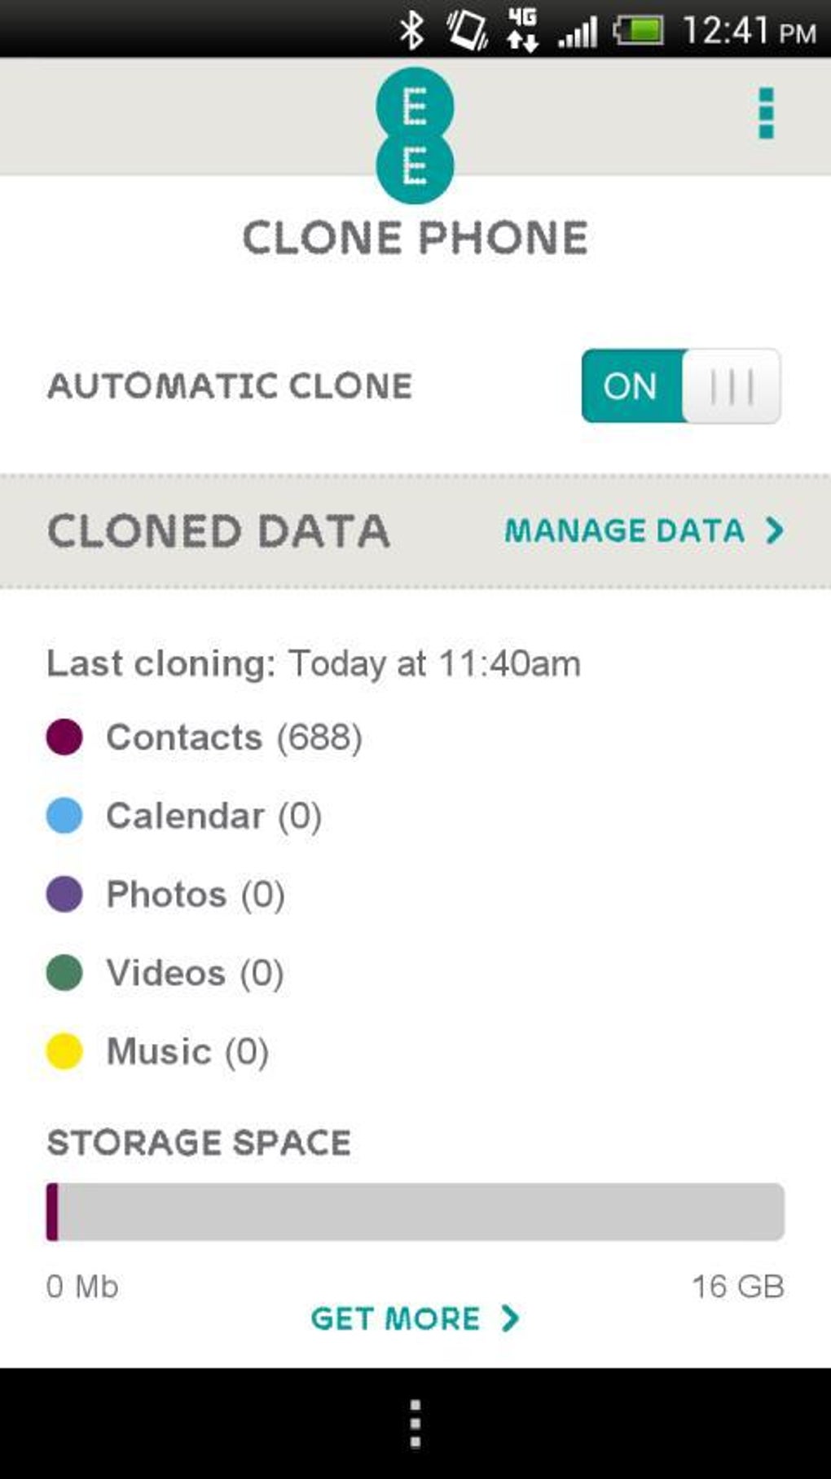Tap the 4G data indicator icon
831x1479 pixels.
tap(521, 31)
